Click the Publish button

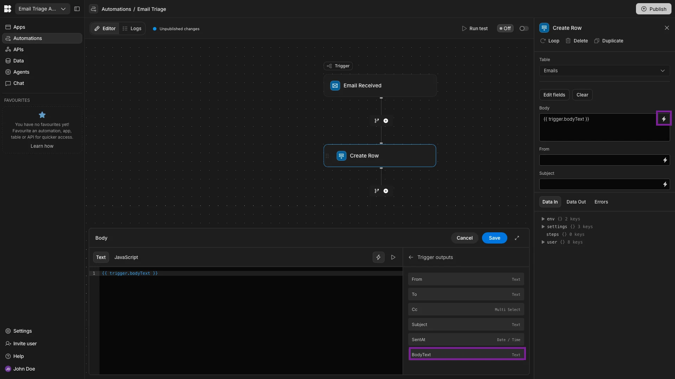pos(653,9)
